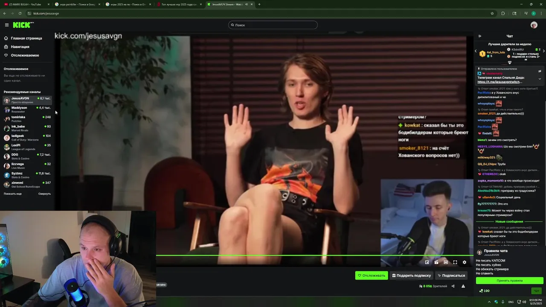This screenshot has height=307, width=546.
Task: Mute the JesusAVGN tab audio
Action: 246,4
